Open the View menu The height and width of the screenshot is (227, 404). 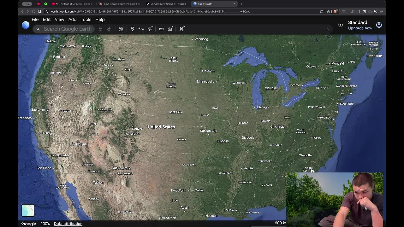coord(59,20)
